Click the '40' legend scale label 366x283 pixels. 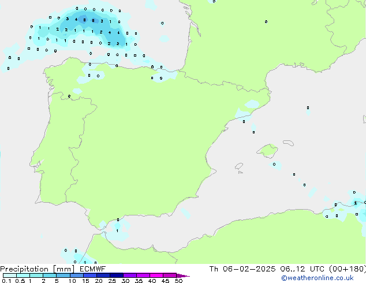[152, 281]
